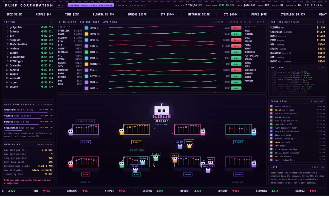
Task: Click the EXIT desk label
Action: pyautogui.click(x=137, y=174)
